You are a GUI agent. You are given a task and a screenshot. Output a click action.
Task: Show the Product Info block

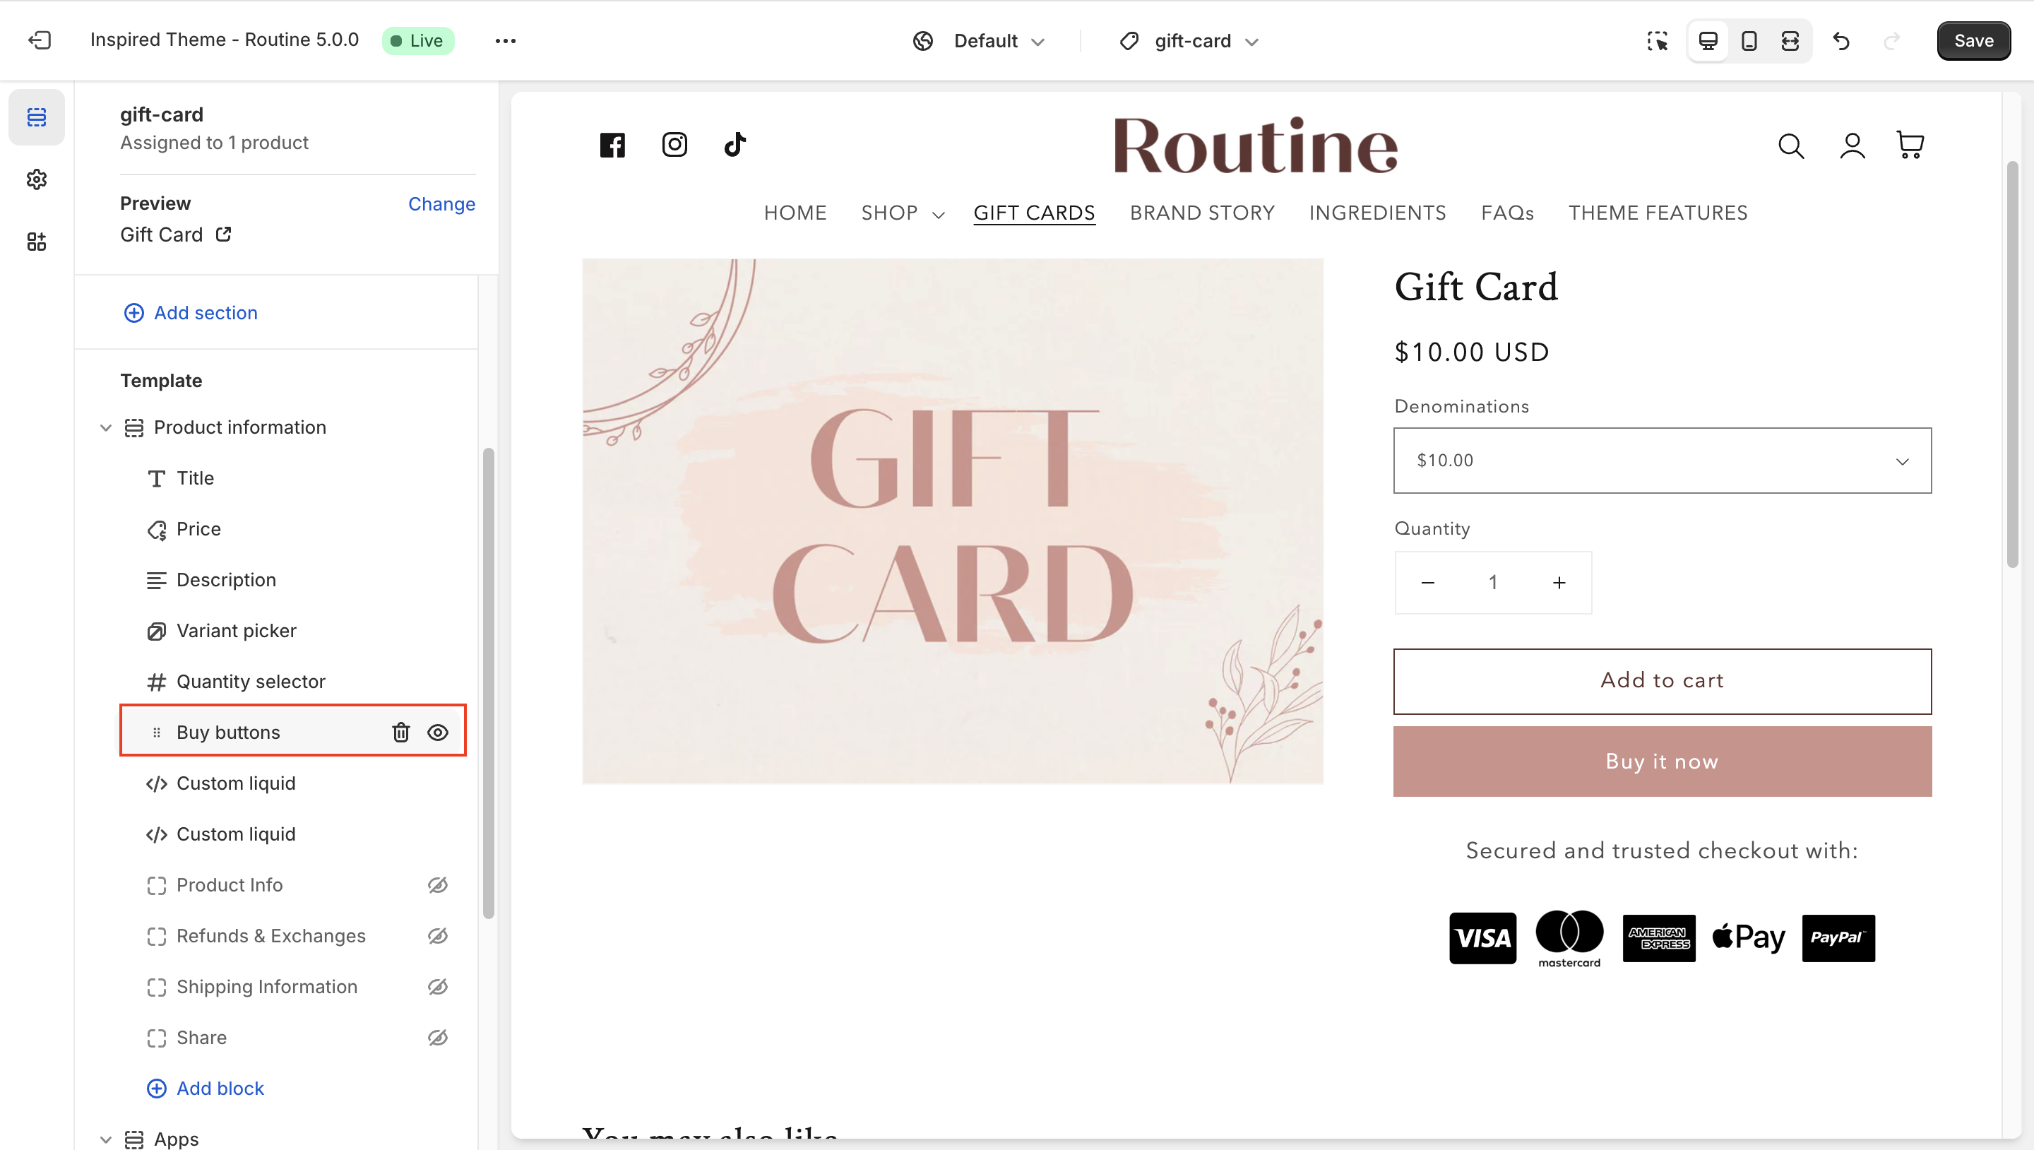(437, 884)
